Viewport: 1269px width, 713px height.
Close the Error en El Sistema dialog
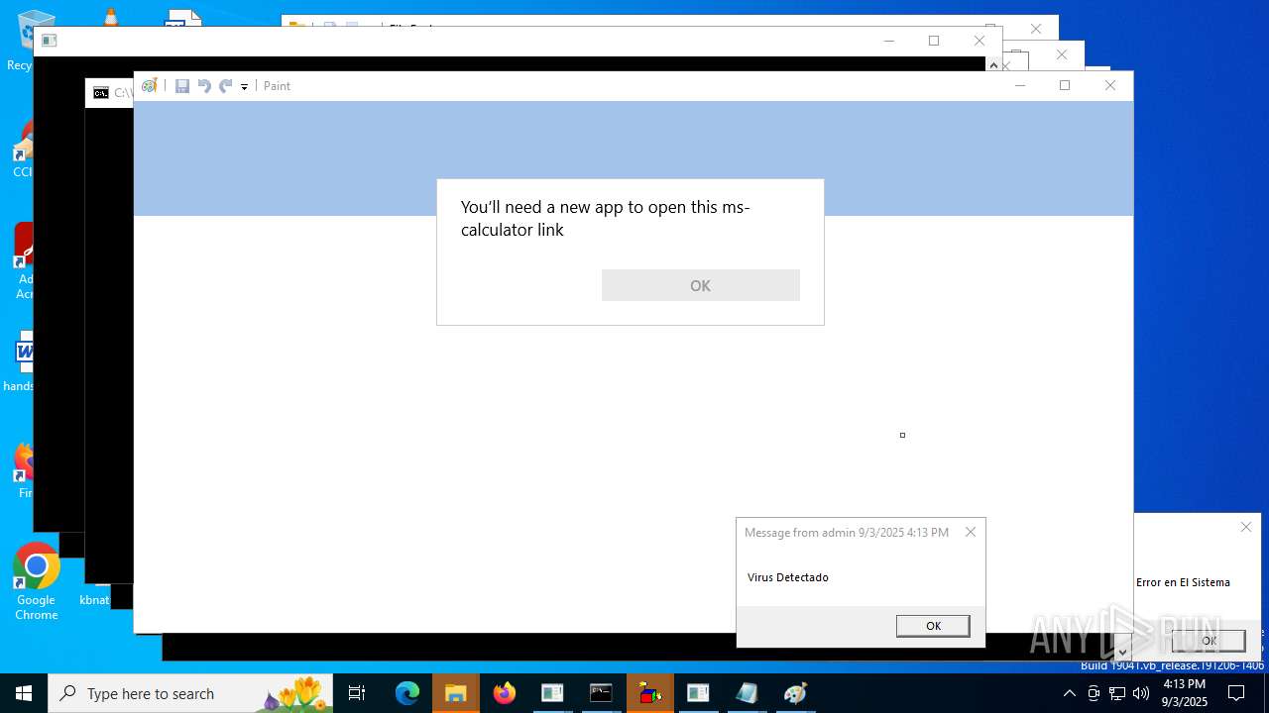[x=1246, y=527]
